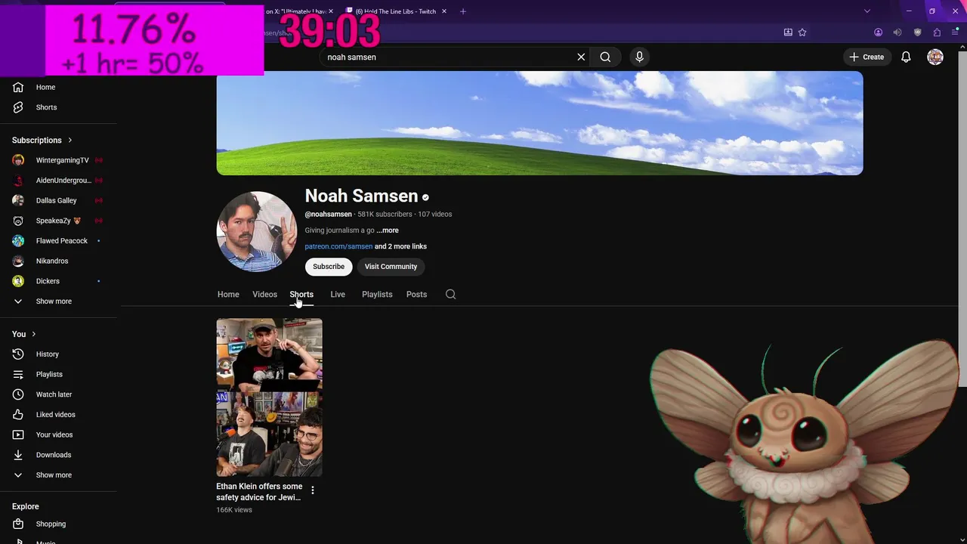This screenshot has width=967, height=544.
Task: Open patreon.com/samsen link
Action: [338, 246]
